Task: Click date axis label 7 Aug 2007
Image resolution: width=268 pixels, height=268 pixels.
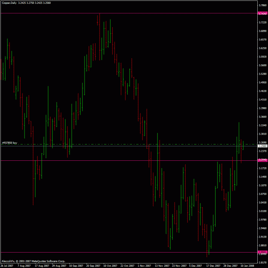Action: [24, 266]
